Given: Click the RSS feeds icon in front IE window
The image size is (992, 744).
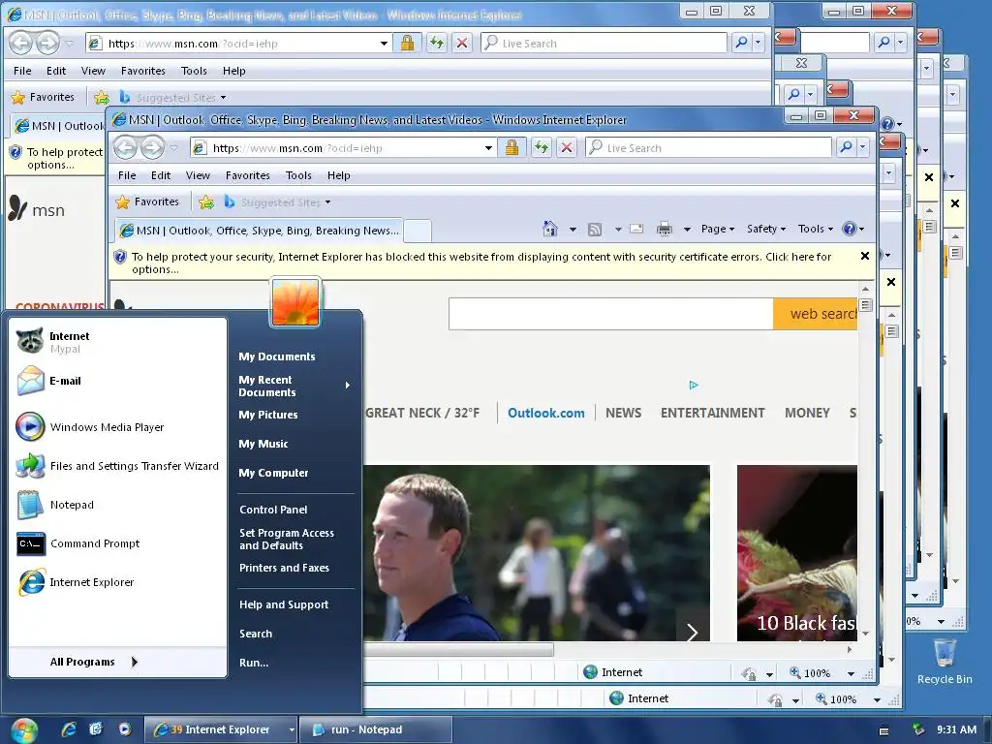Looking at the screenshot, I should coord(595,230).
